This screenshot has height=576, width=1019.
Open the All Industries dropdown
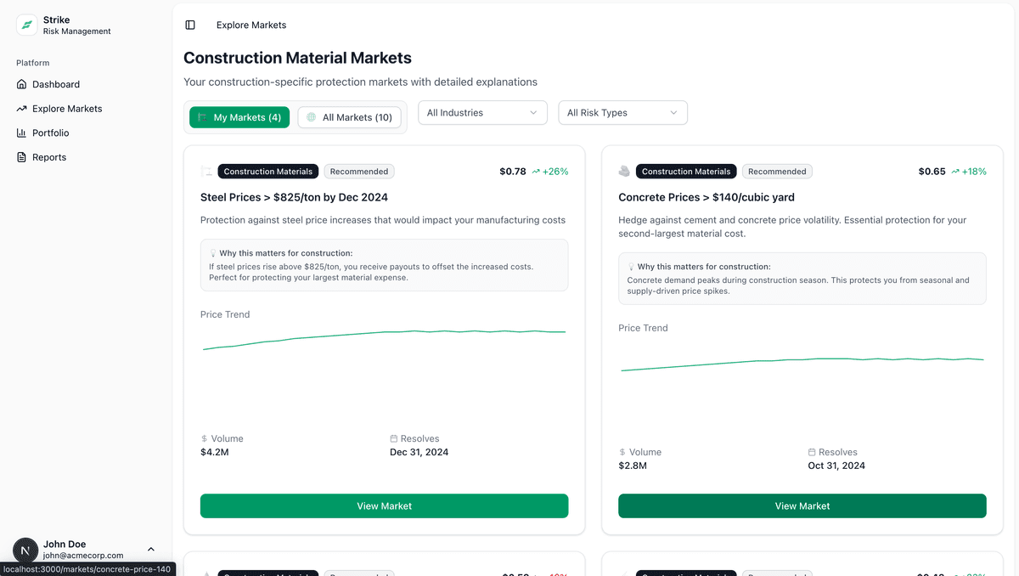tap(482, 113)
